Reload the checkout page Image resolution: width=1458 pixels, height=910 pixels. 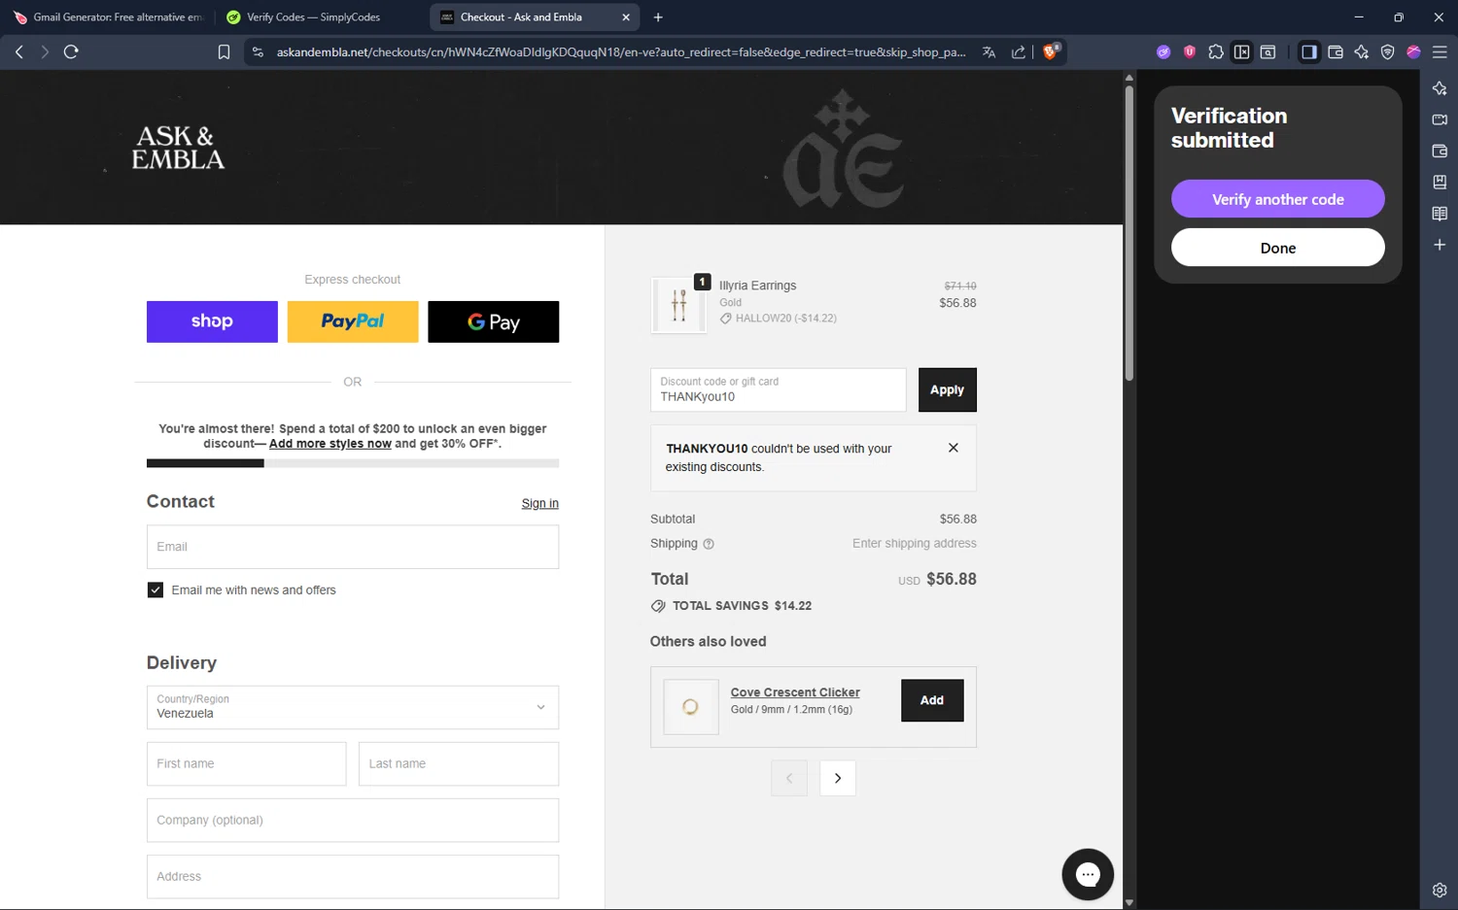71,52
